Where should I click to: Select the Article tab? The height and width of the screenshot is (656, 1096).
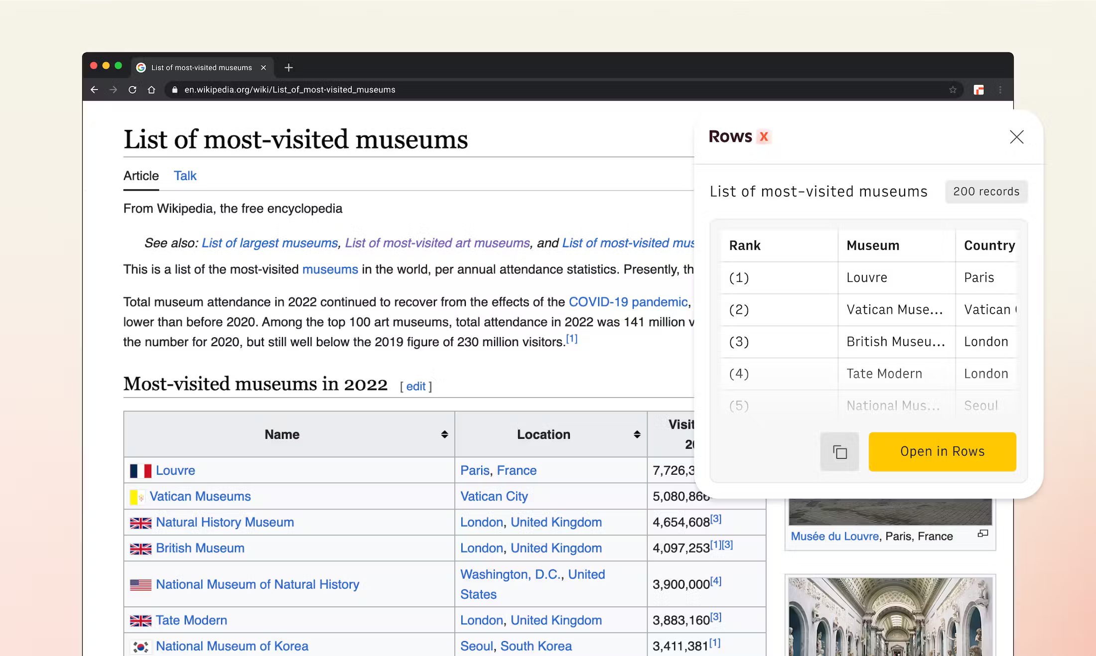(141, 176)
